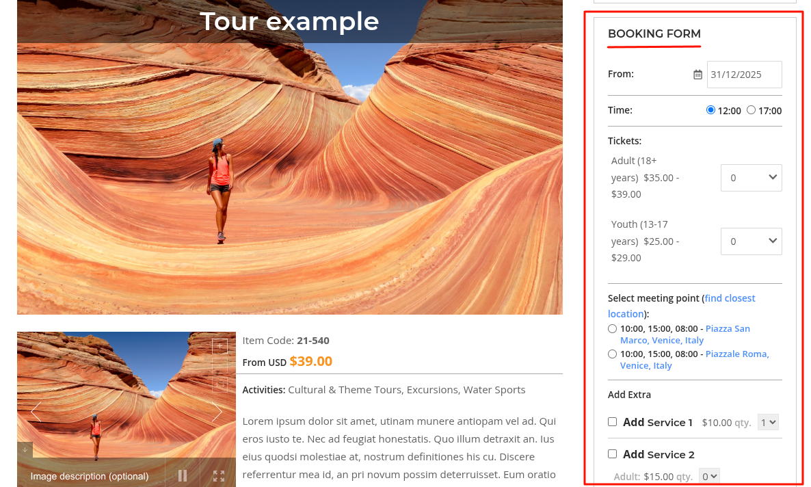Select the 17:00 time option
The image size is (811, 487).
[x=751, y=110]
